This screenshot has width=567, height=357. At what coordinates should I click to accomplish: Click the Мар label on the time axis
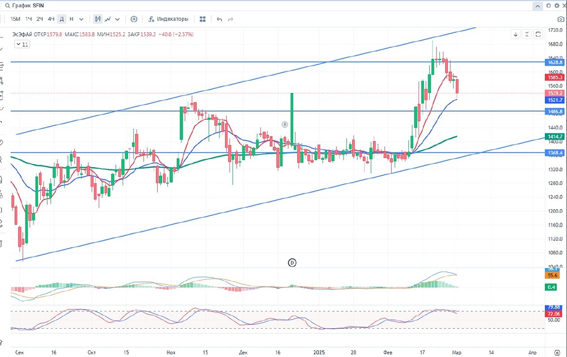point(456,352)
